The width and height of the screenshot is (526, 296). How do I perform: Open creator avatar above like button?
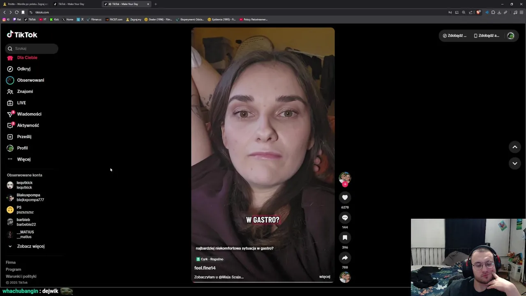click(x=345, y=178)
